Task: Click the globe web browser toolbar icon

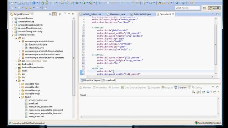Action: click(x=177, y=3)
